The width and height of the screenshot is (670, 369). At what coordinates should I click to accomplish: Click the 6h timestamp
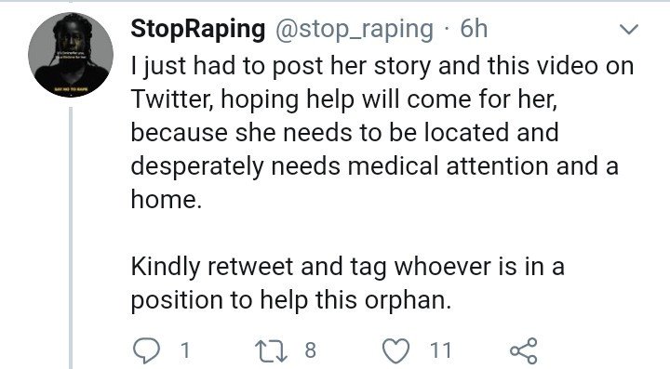(474, 29)
